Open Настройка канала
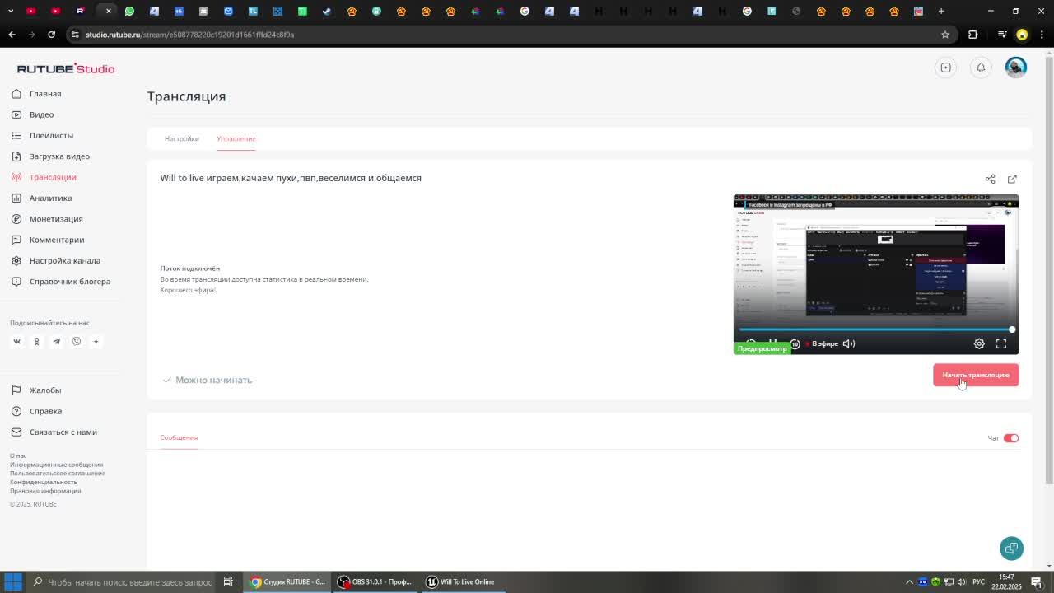Viewport: 1054px width, 593px height. pos(56,260)
